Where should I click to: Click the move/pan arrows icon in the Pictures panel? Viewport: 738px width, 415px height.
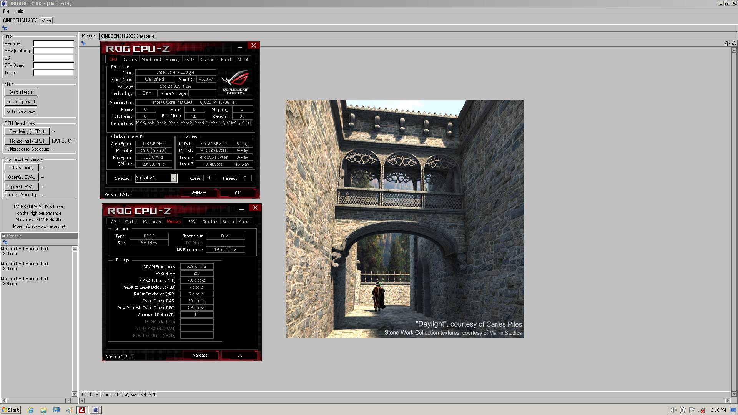click(x=727, y=43)
